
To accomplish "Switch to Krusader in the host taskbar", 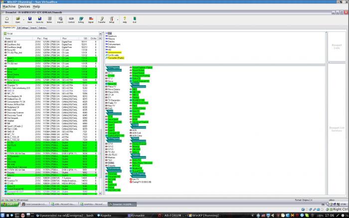I will click(136, 216).
